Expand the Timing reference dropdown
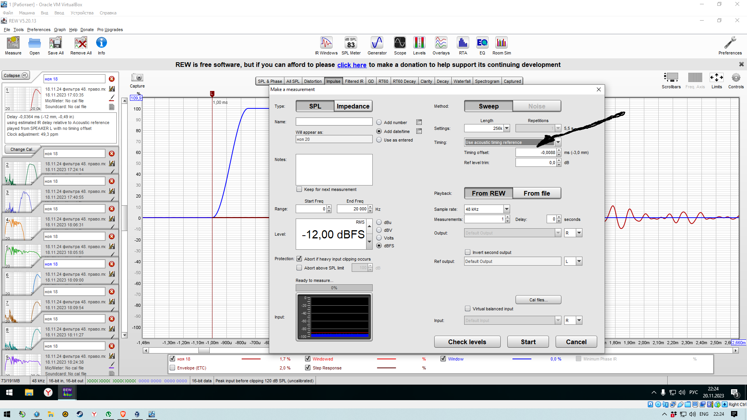Image resolution: width=747 pixels, height=420 pixels. point(558,142)
